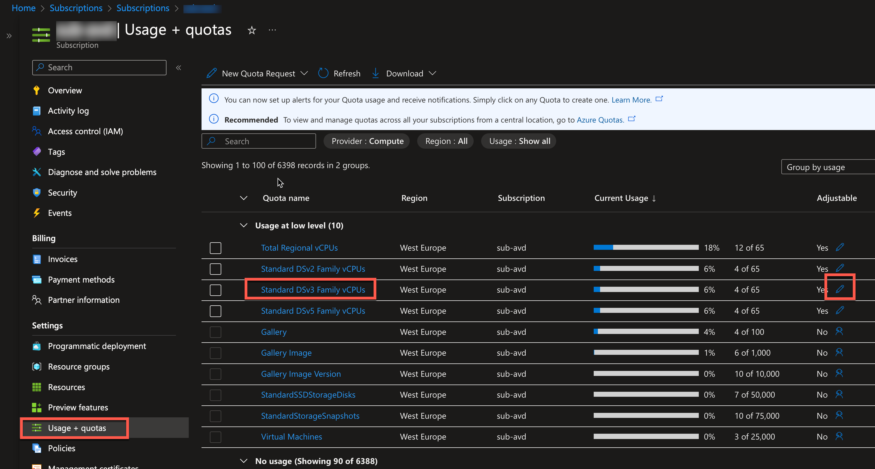Screen dimensions: 875x469
Task: Open the Region : All filter
Action: (x=446, y=141)
